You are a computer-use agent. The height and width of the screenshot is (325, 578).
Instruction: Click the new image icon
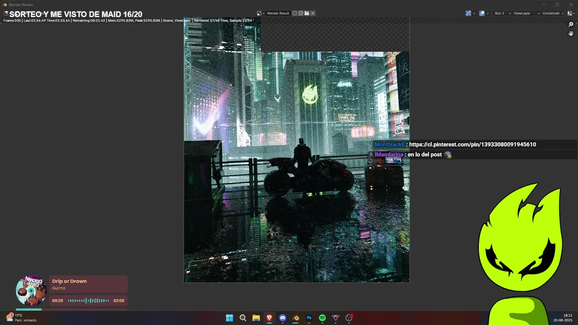point(301,13)
